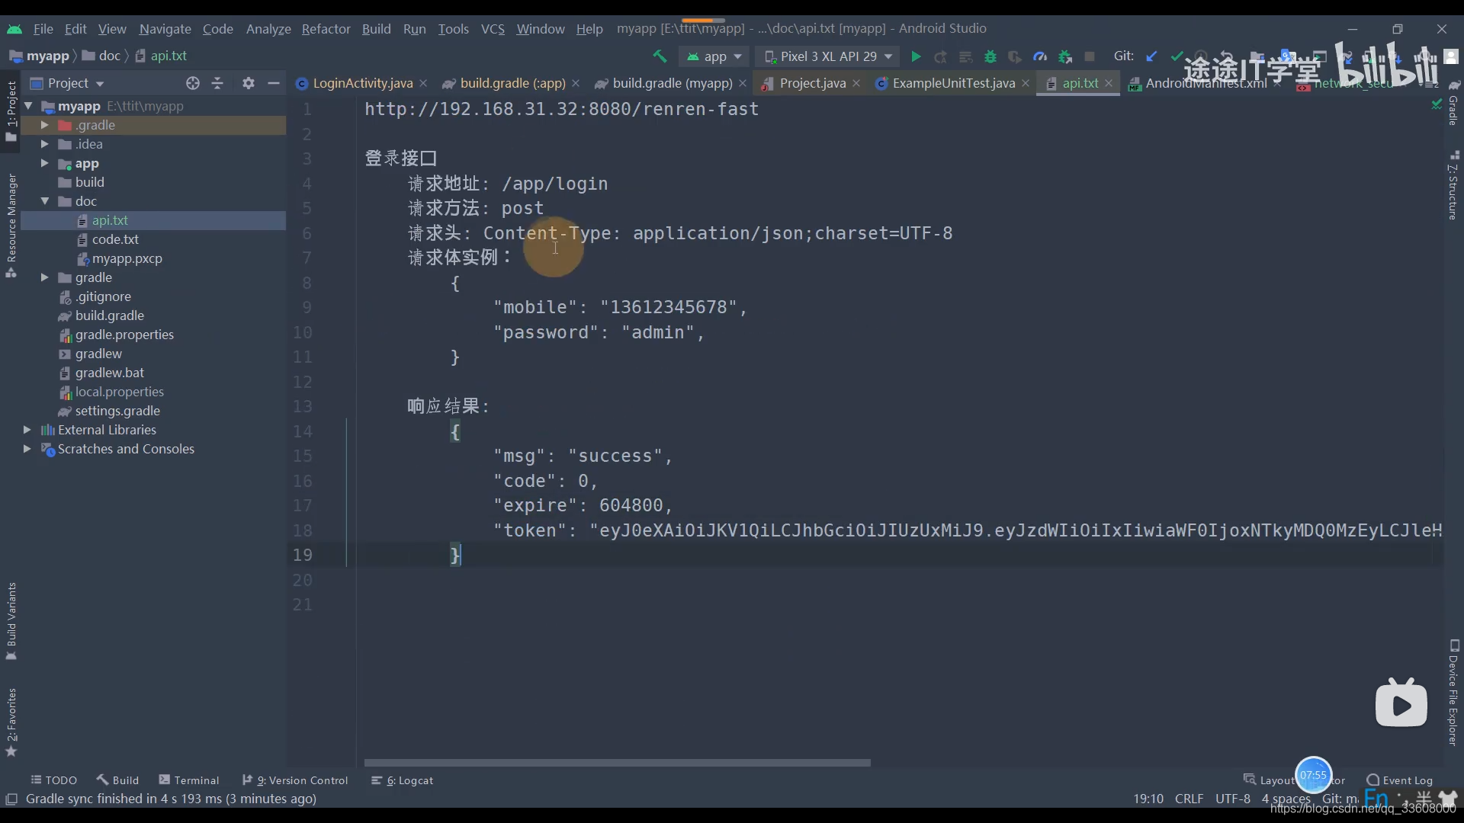Image resolution: width=1464 pixels, height=823 pixels.
Task: Open the Gradle side panel
Action: 1453,103
